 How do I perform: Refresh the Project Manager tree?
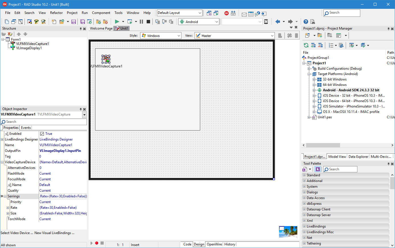[306, 45]
